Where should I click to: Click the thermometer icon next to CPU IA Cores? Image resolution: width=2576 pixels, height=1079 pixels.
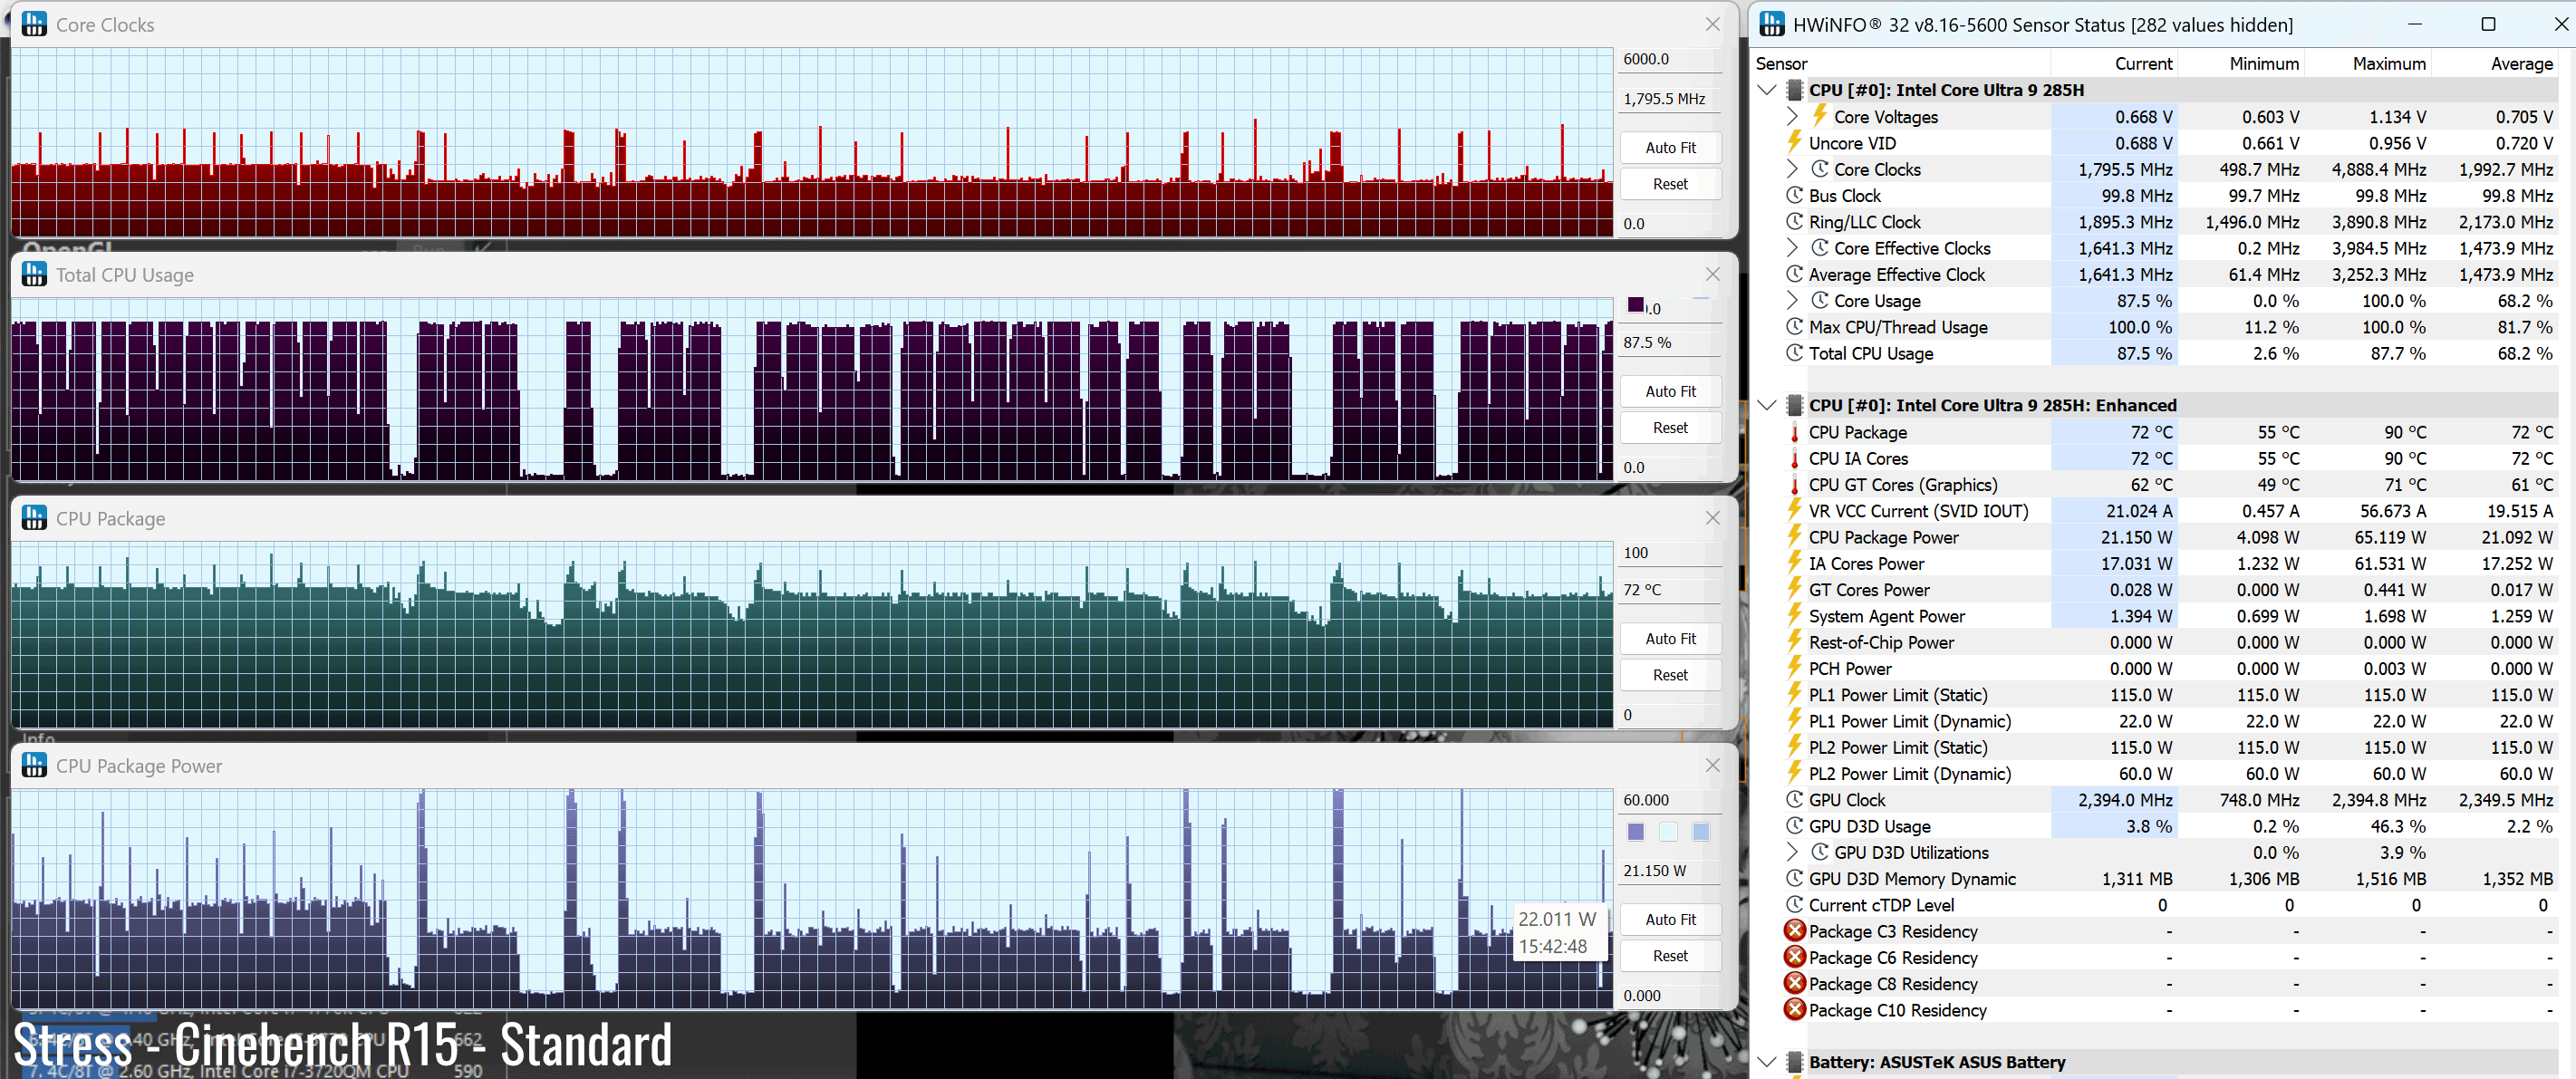click(1795, 458)
